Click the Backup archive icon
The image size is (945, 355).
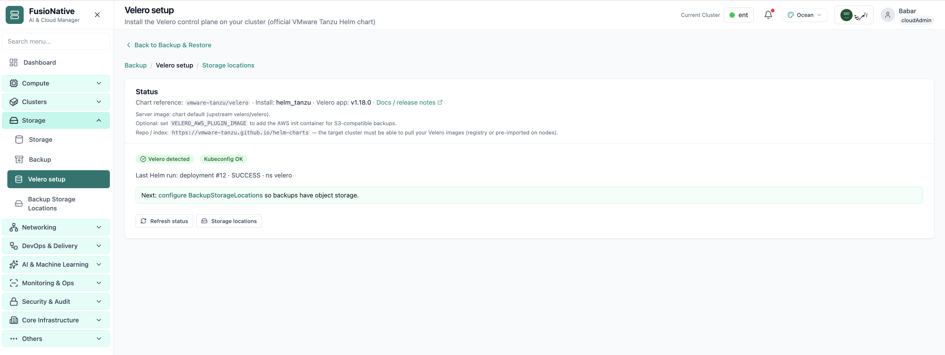(19, 159)
